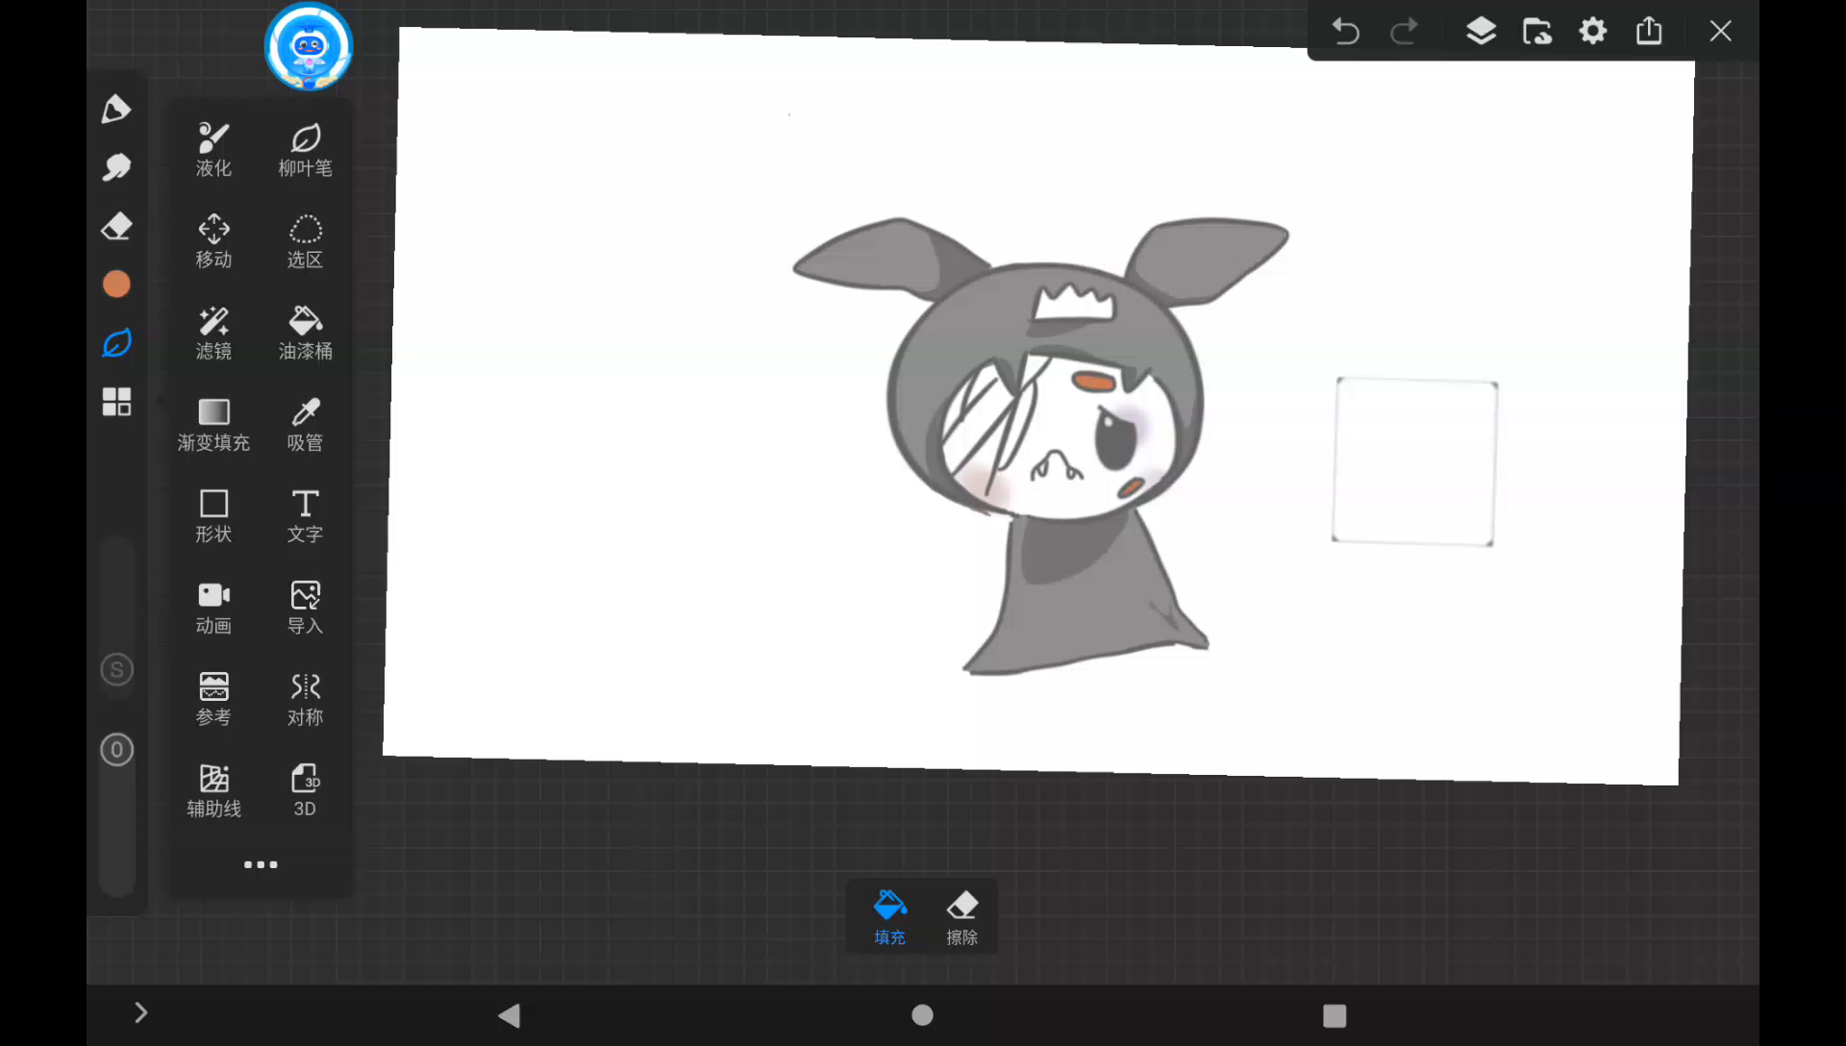Screen dimensions: 1846x1046
Task: Expand the bottom-left arrow chevron
Action: 140,1012
